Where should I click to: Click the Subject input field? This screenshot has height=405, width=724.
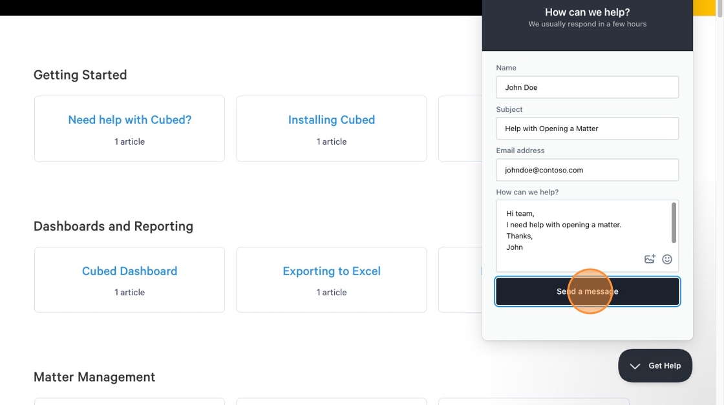pyautogui.click(x=588, y=129)
